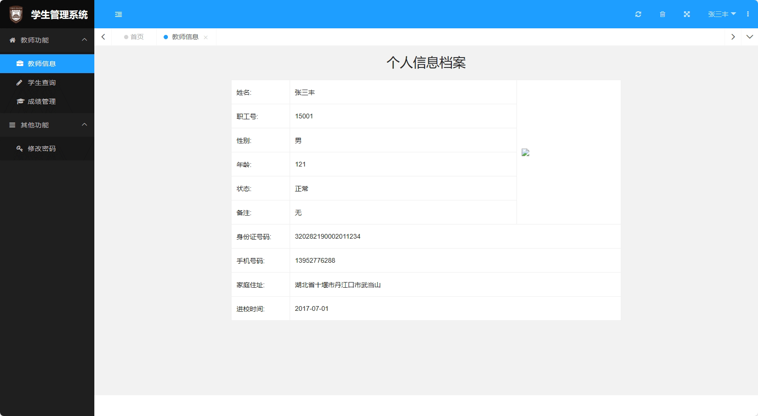Open the 张三丰 user dropdown
This screenshot has height=416, width=758.
722,14
